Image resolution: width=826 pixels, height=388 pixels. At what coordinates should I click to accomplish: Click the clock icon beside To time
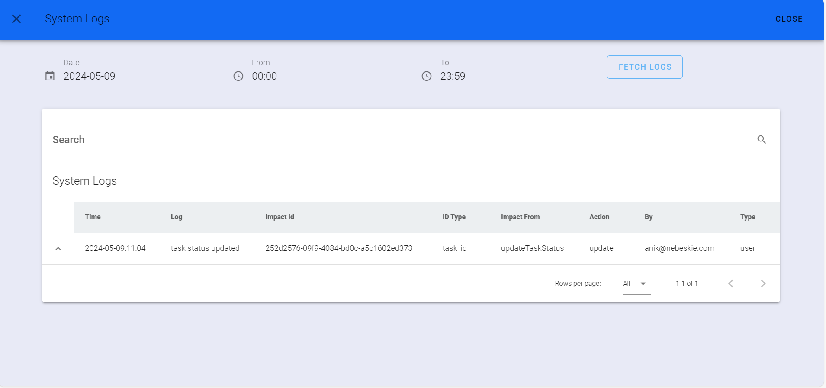click(427, 76)
